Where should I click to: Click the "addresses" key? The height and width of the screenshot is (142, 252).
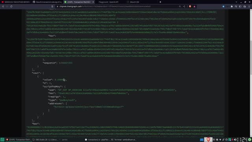[56, 103]
